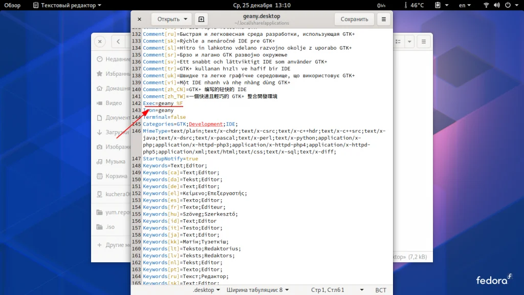Click the new document icon in gedit header
The width and height of the screenshot is (524, 295).
(201, 19)
